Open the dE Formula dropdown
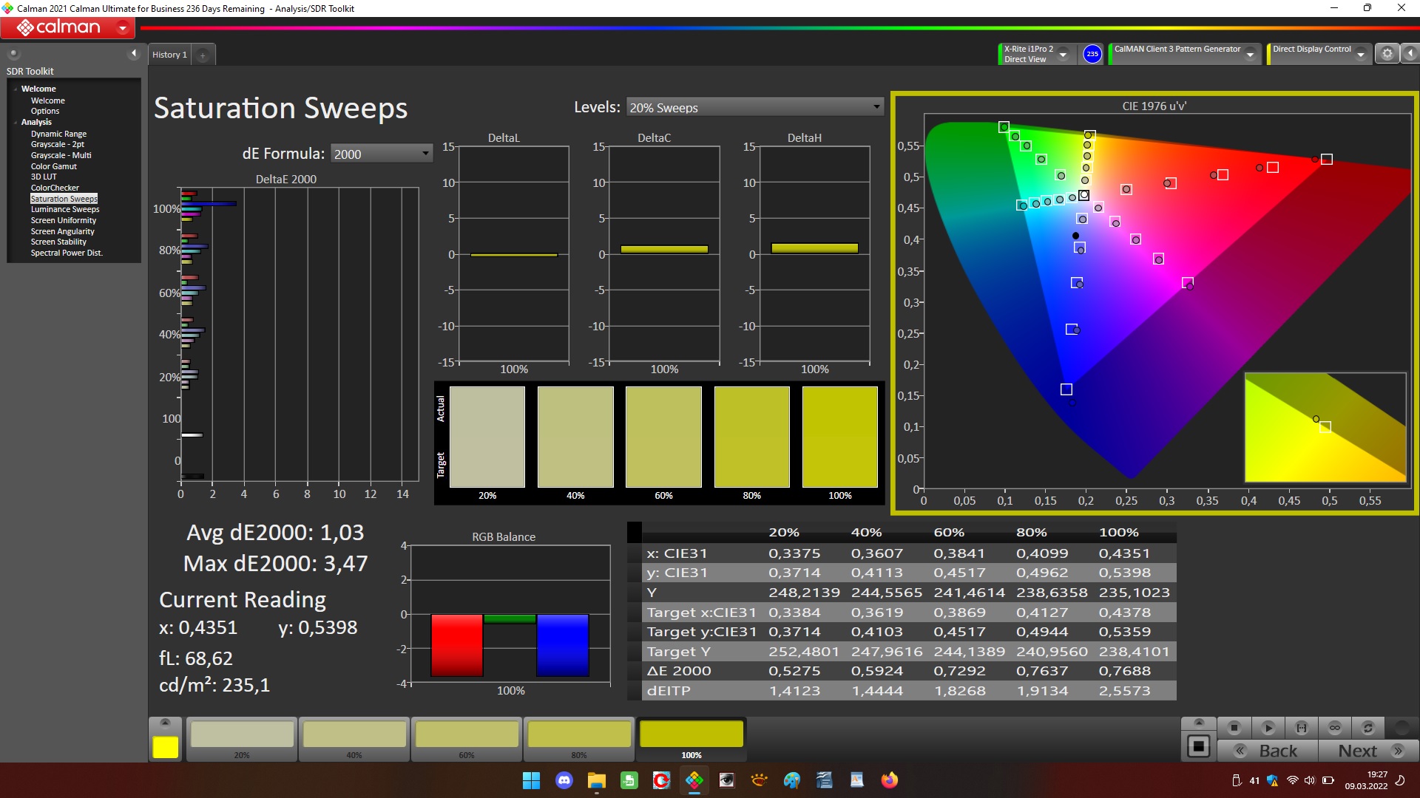This screenshot has width=1420, height=798. (x=381, y=154)
